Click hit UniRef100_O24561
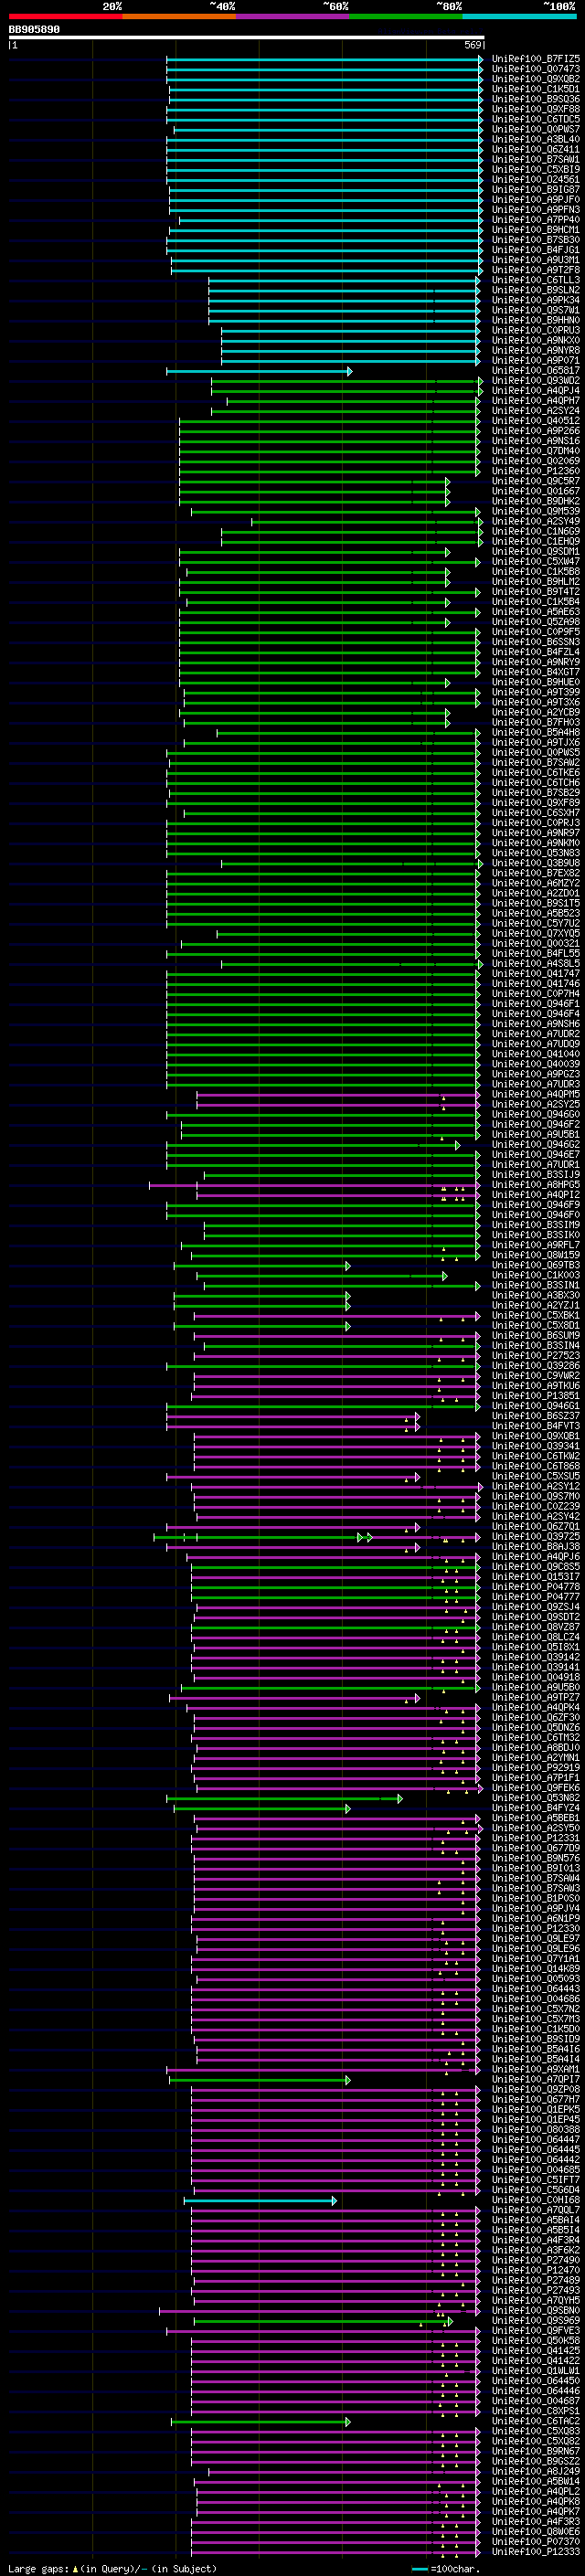 (x=536, y=180)
